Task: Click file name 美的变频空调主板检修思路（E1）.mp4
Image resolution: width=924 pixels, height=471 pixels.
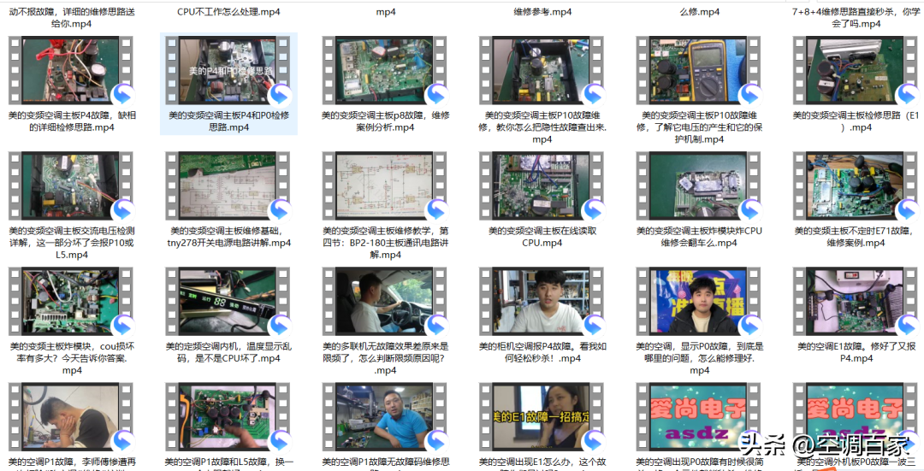Action: point(856,121)
